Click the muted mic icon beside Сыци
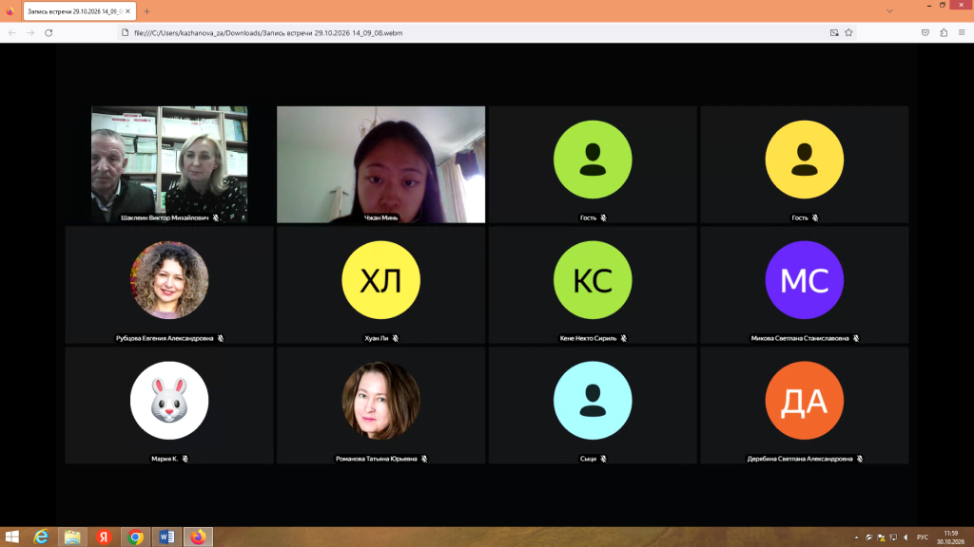The image size is (974, 547). point(603,459)
